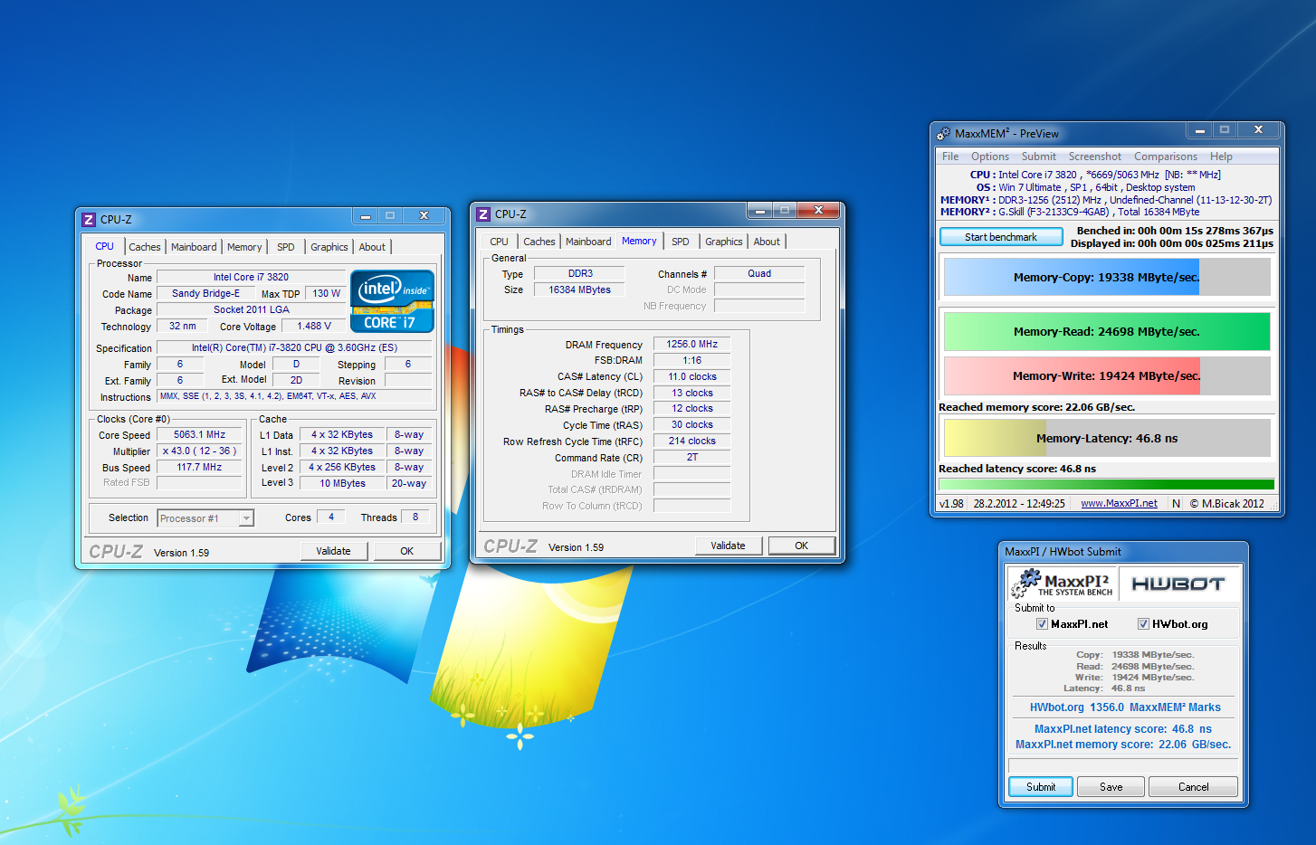The width and height of the screenshot is (1316, 845).
Task: Click the memory Size value 16384 MBytes
Action: click(x=579, y=290)
